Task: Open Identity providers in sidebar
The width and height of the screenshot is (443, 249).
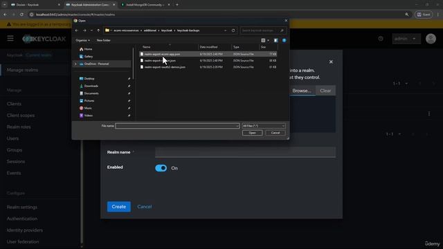Action: click(25, 230)
